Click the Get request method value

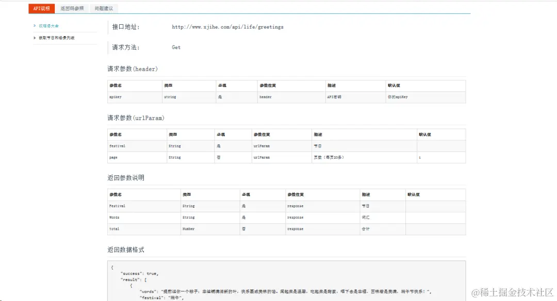pos(176,47)
